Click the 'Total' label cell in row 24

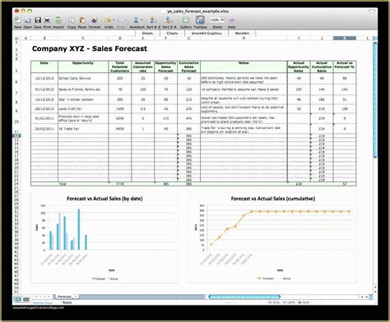(x=83, y=184)
